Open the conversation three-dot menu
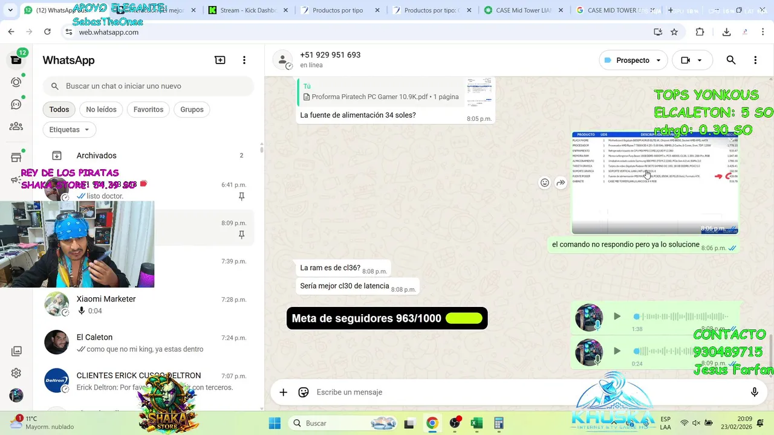This screenshot has height=435, width=774. [x=755, y=60]
